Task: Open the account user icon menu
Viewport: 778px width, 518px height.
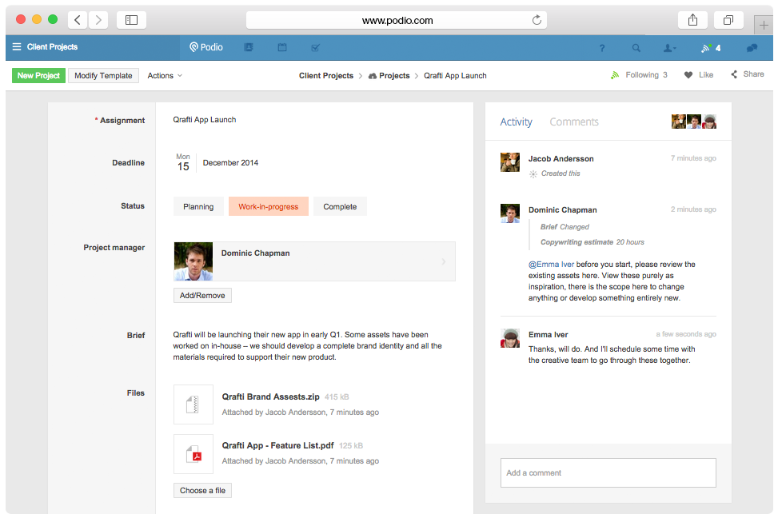Action: (670, 48)
